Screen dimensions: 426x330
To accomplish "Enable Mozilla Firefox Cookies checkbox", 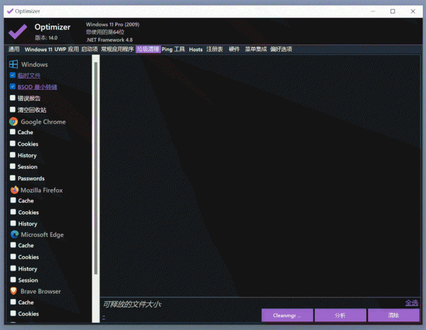I will pos(13,212).
